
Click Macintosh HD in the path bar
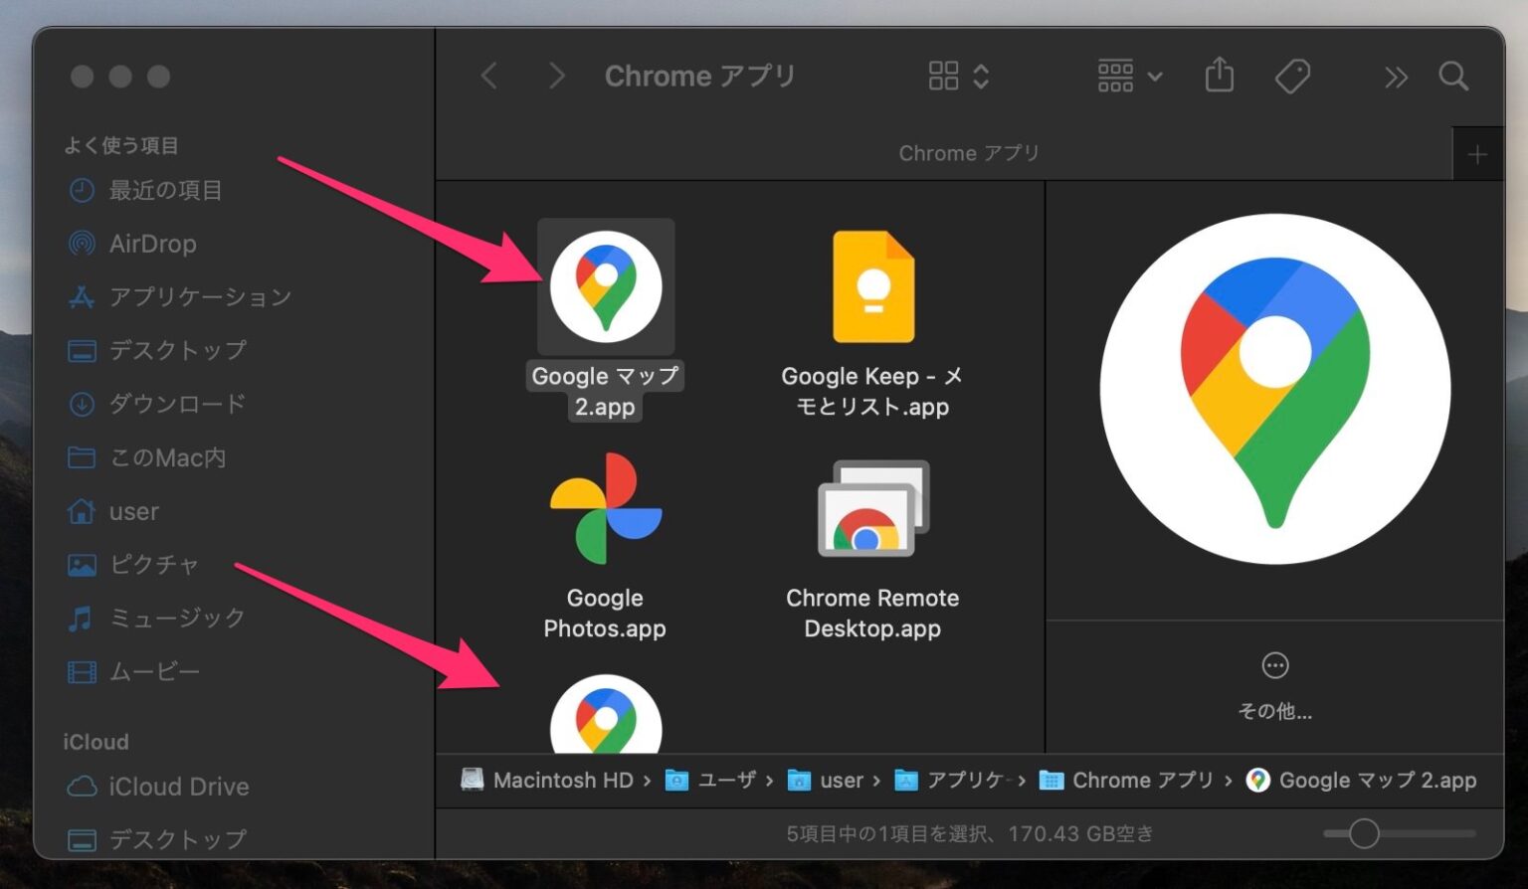(x=548, y=781)
